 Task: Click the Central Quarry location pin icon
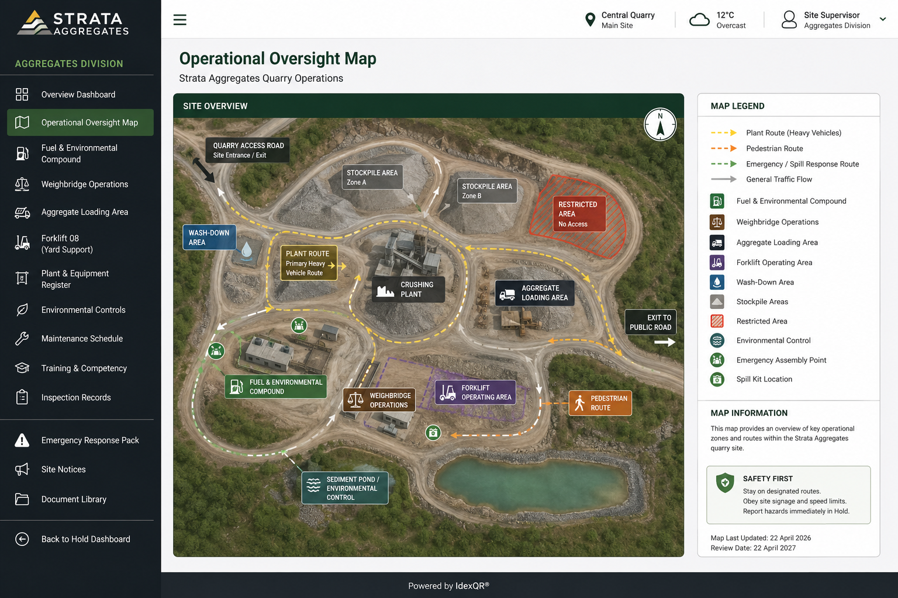coord(590,20)
